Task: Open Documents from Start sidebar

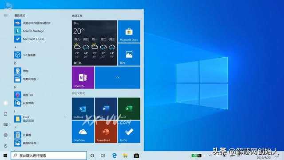Action: pos(5,114)
